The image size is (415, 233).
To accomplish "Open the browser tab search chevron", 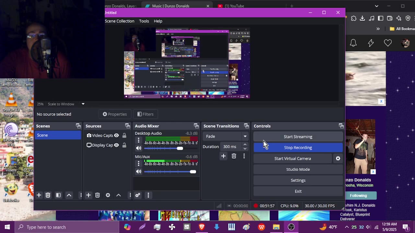I will (376, 6).
